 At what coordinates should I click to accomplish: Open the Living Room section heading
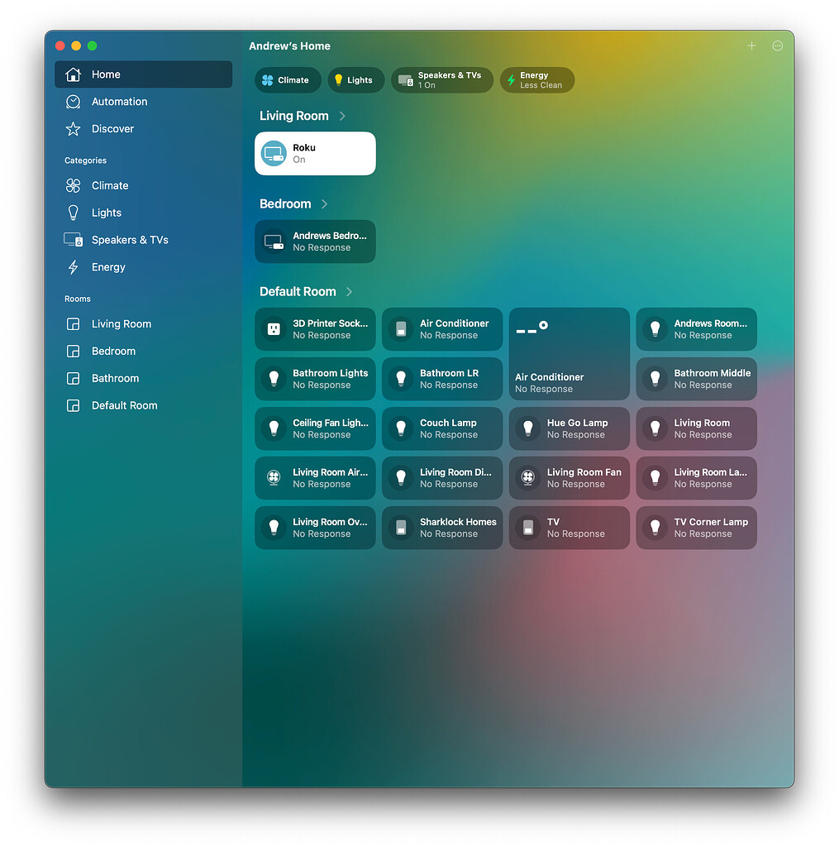pyautogui.click(x=293, y=116)
